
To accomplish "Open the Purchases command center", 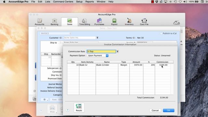I will (99, 22).
